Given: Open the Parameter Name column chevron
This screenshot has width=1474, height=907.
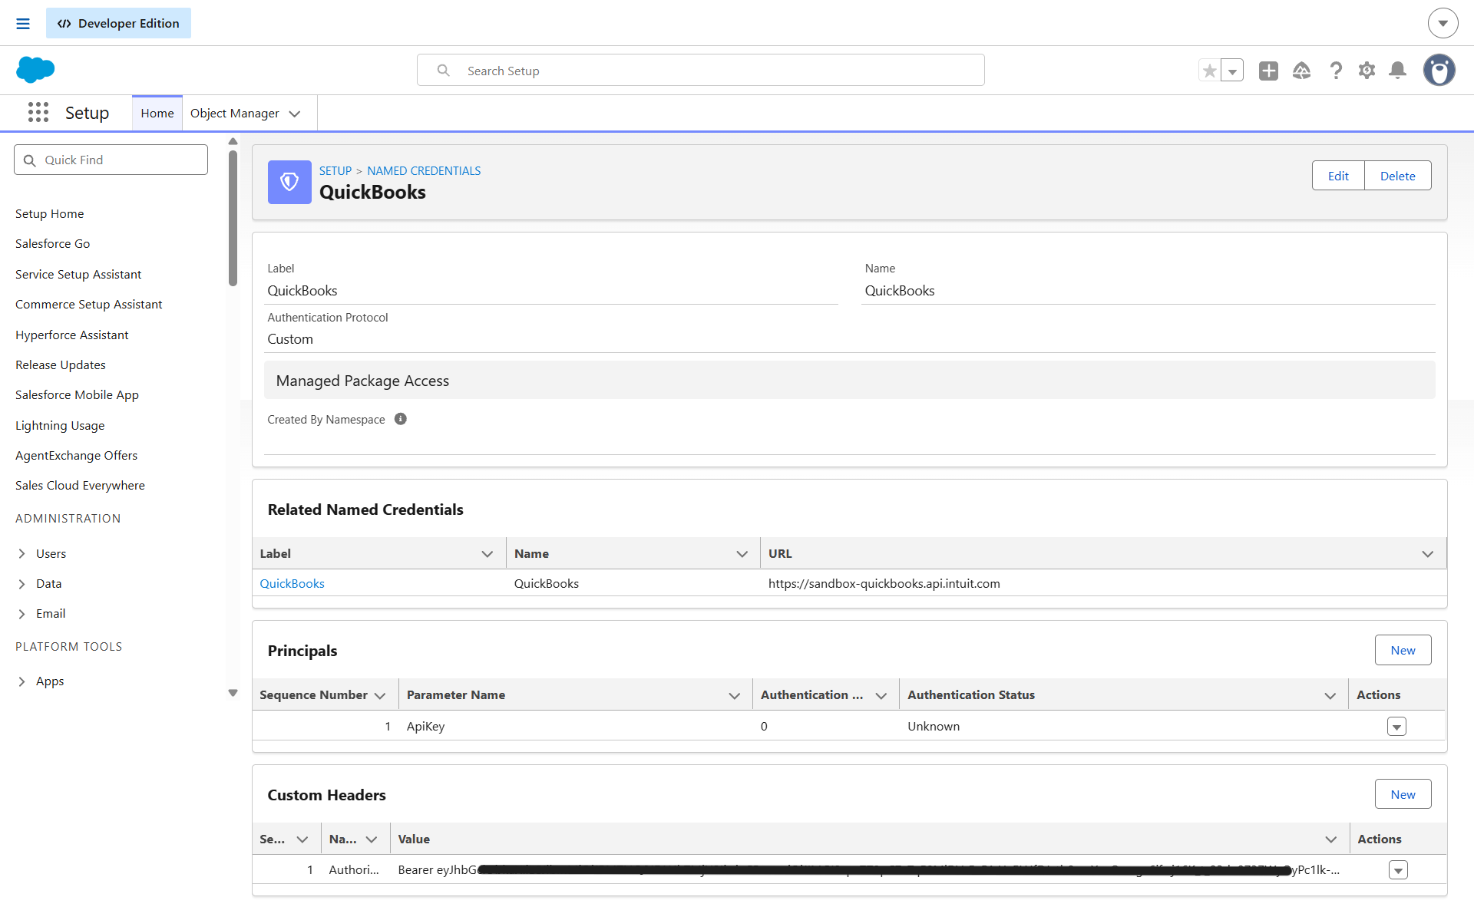Looking at the screenshot, I should [734, 695].
